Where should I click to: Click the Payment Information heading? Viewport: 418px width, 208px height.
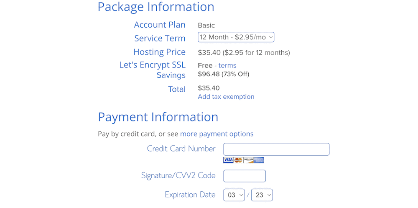[158, 117]
